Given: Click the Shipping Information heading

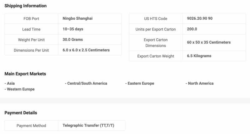Looking at the screenshot, I should tap(26, 6).
